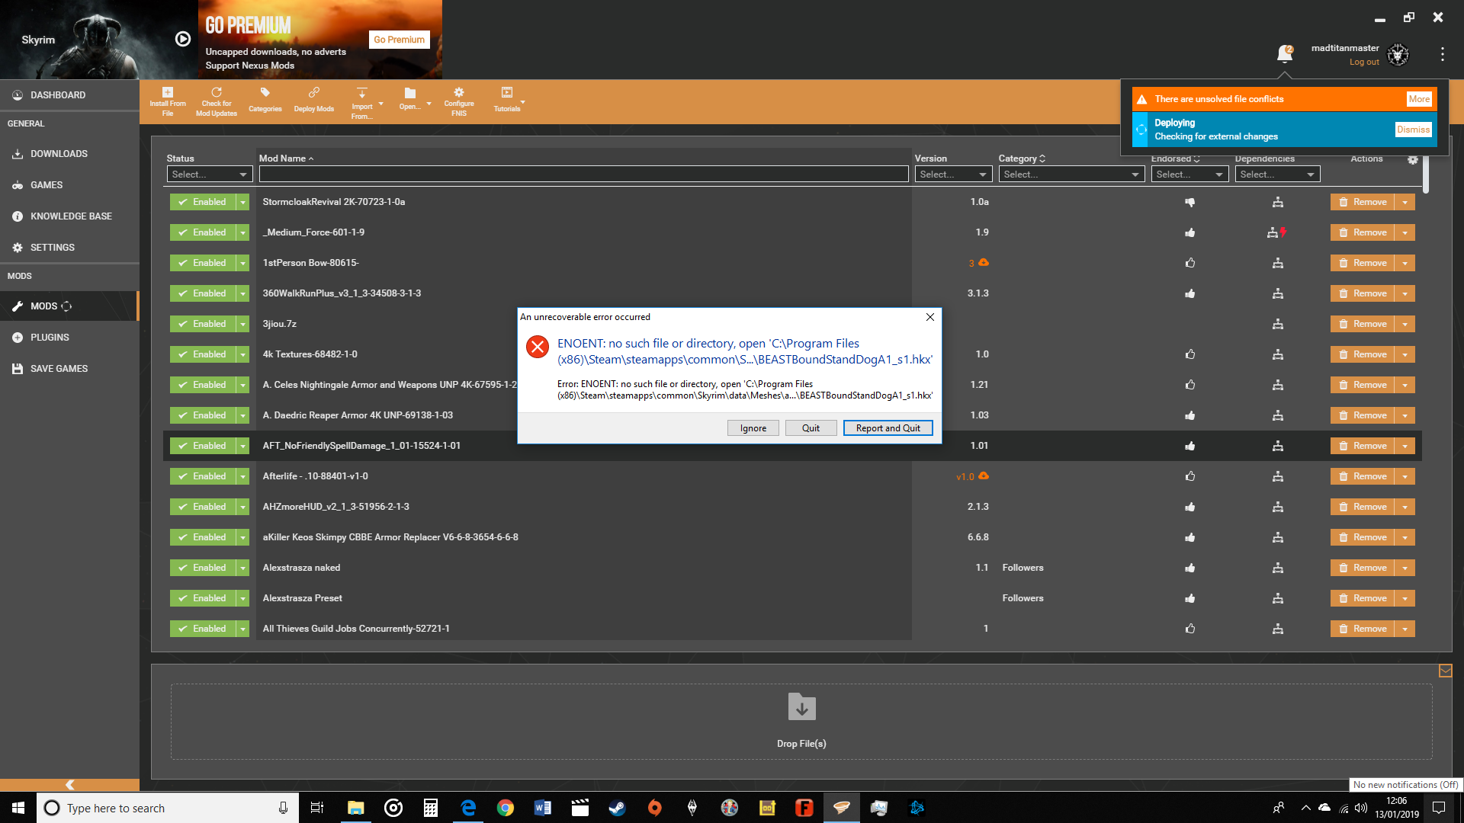Click the mod name search input field
This screenshot has height=823, width=1464.
tap(583, 174)
